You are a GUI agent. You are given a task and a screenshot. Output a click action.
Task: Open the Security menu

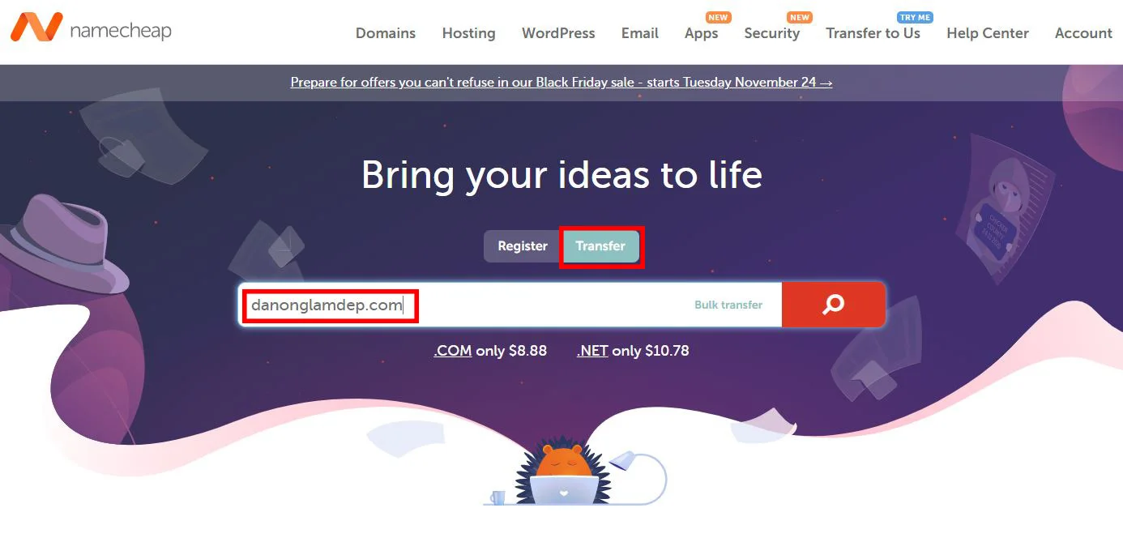[x=772, y=33]
